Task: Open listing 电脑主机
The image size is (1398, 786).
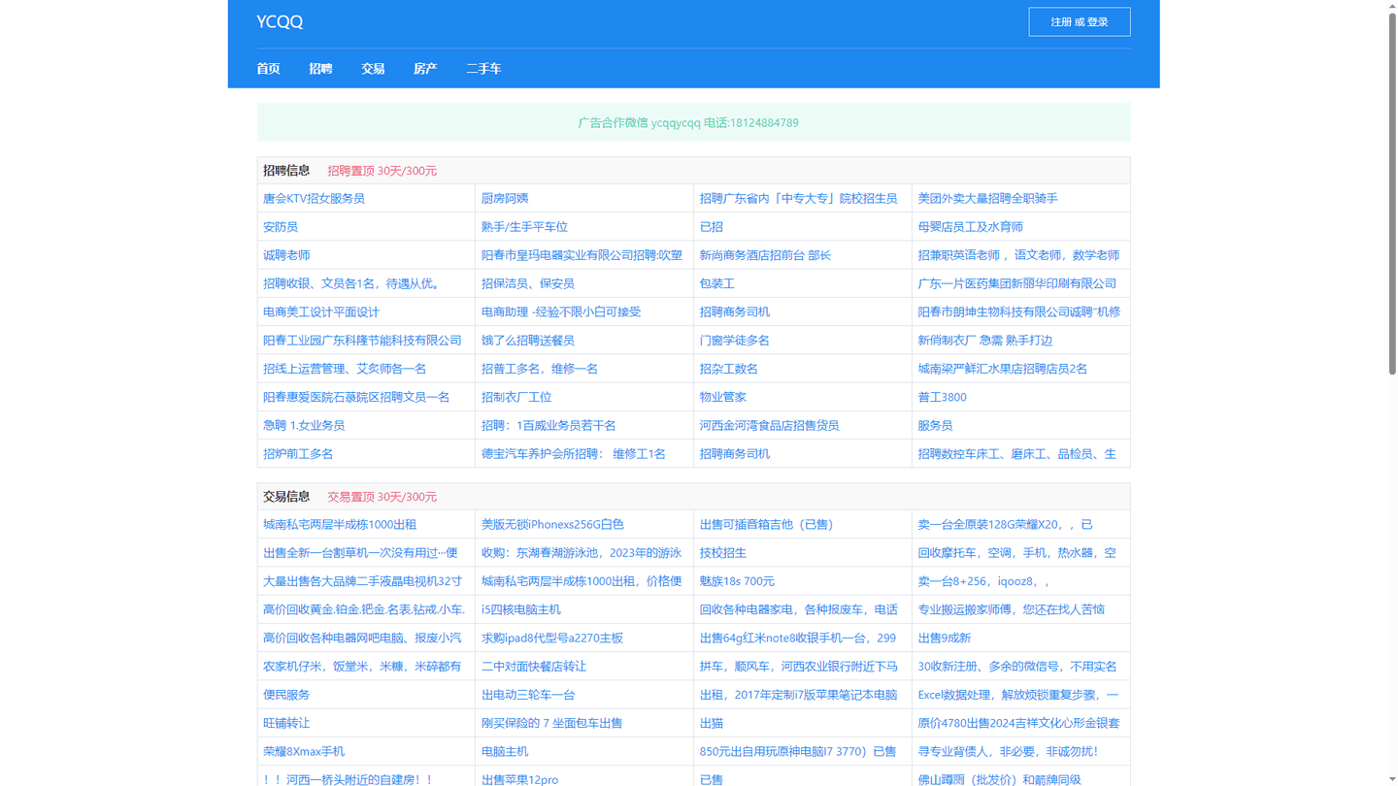Action: pyautogui.click(x=505, y=751)
